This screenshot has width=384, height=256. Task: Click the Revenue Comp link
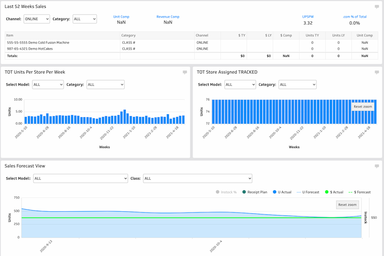point(168,17)
